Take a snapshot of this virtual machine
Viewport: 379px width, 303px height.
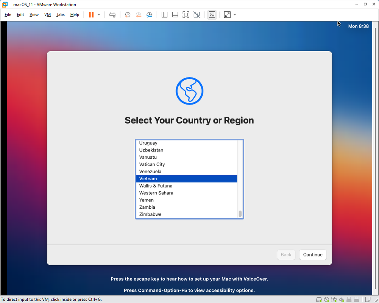(127, 15)
